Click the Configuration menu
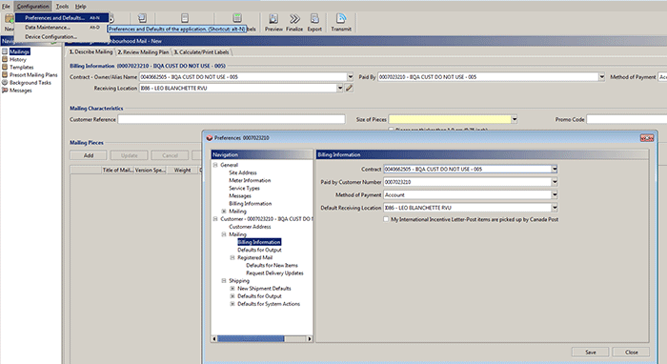The image size is (667, 364). [32, 7]
